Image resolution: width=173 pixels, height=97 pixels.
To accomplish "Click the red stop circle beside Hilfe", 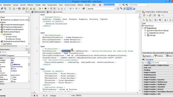I will [x=100, y=5].
